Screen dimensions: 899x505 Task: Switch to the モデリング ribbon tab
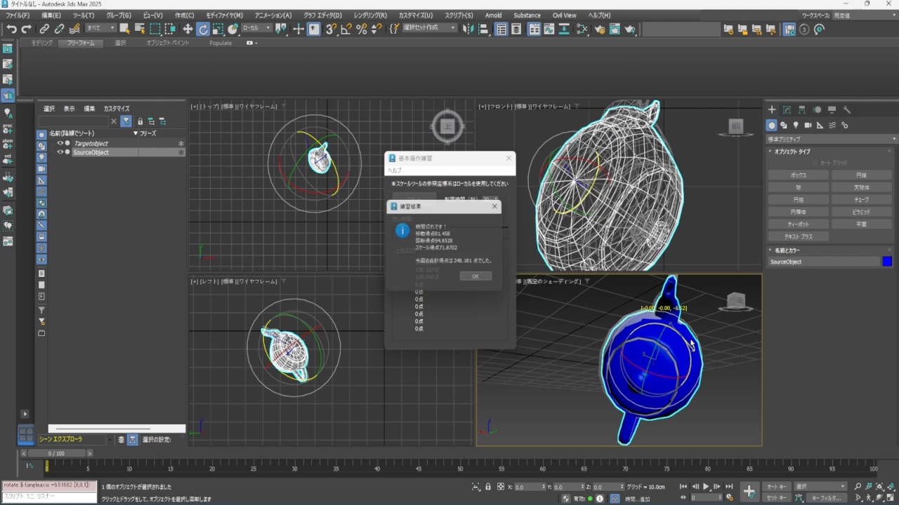[42, 43]
